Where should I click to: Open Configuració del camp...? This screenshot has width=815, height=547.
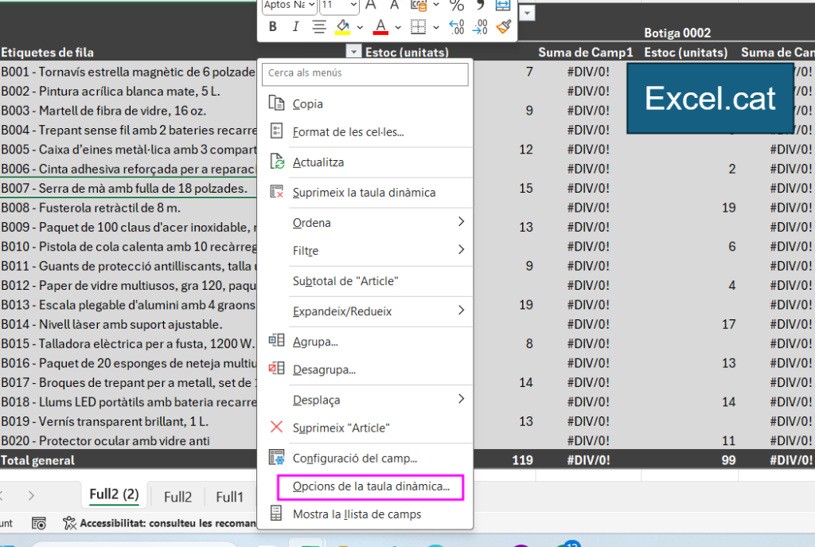click(x=365, y=458)
